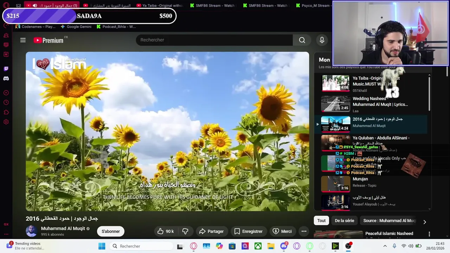
Task: Open more actions three-dot menu under video
Action: pos(304,231)
